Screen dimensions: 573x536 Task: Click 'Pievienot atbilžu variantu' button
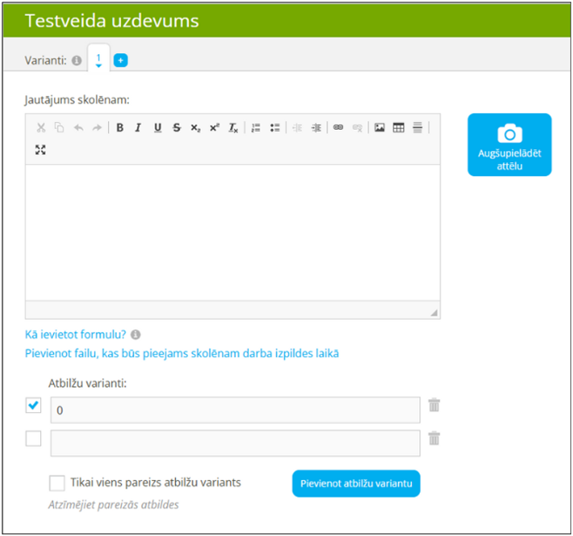tap(355, 483)
